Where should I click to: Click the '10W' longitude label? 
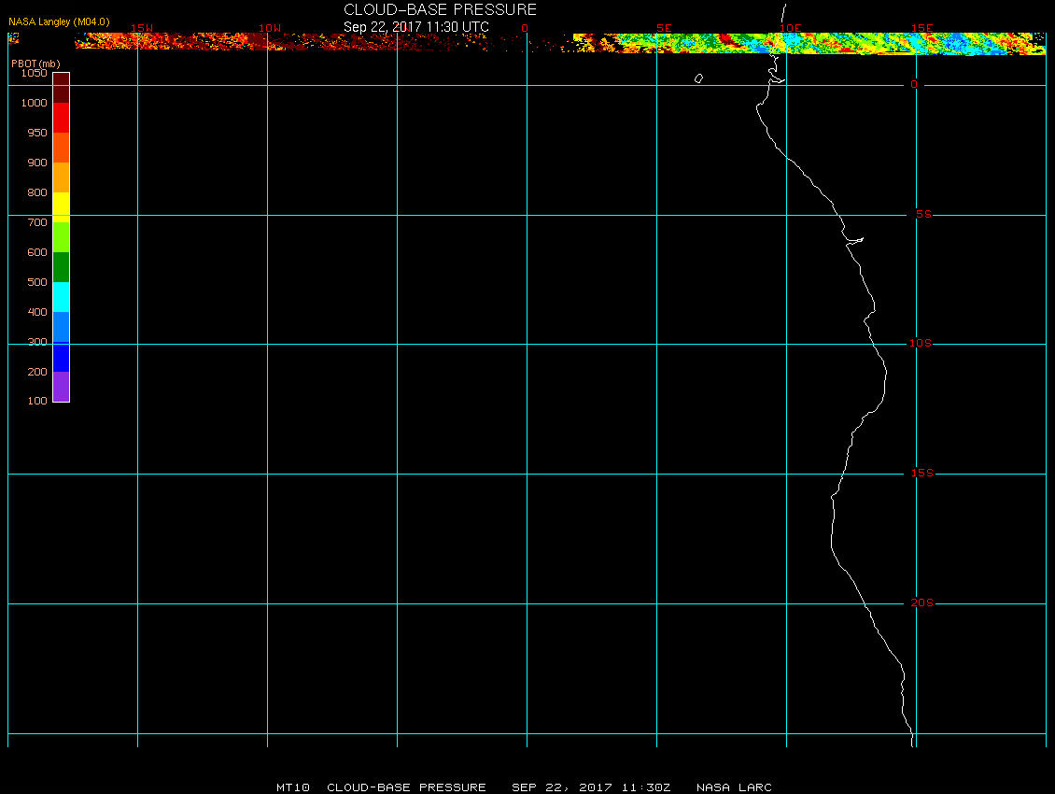pos(270,28)
